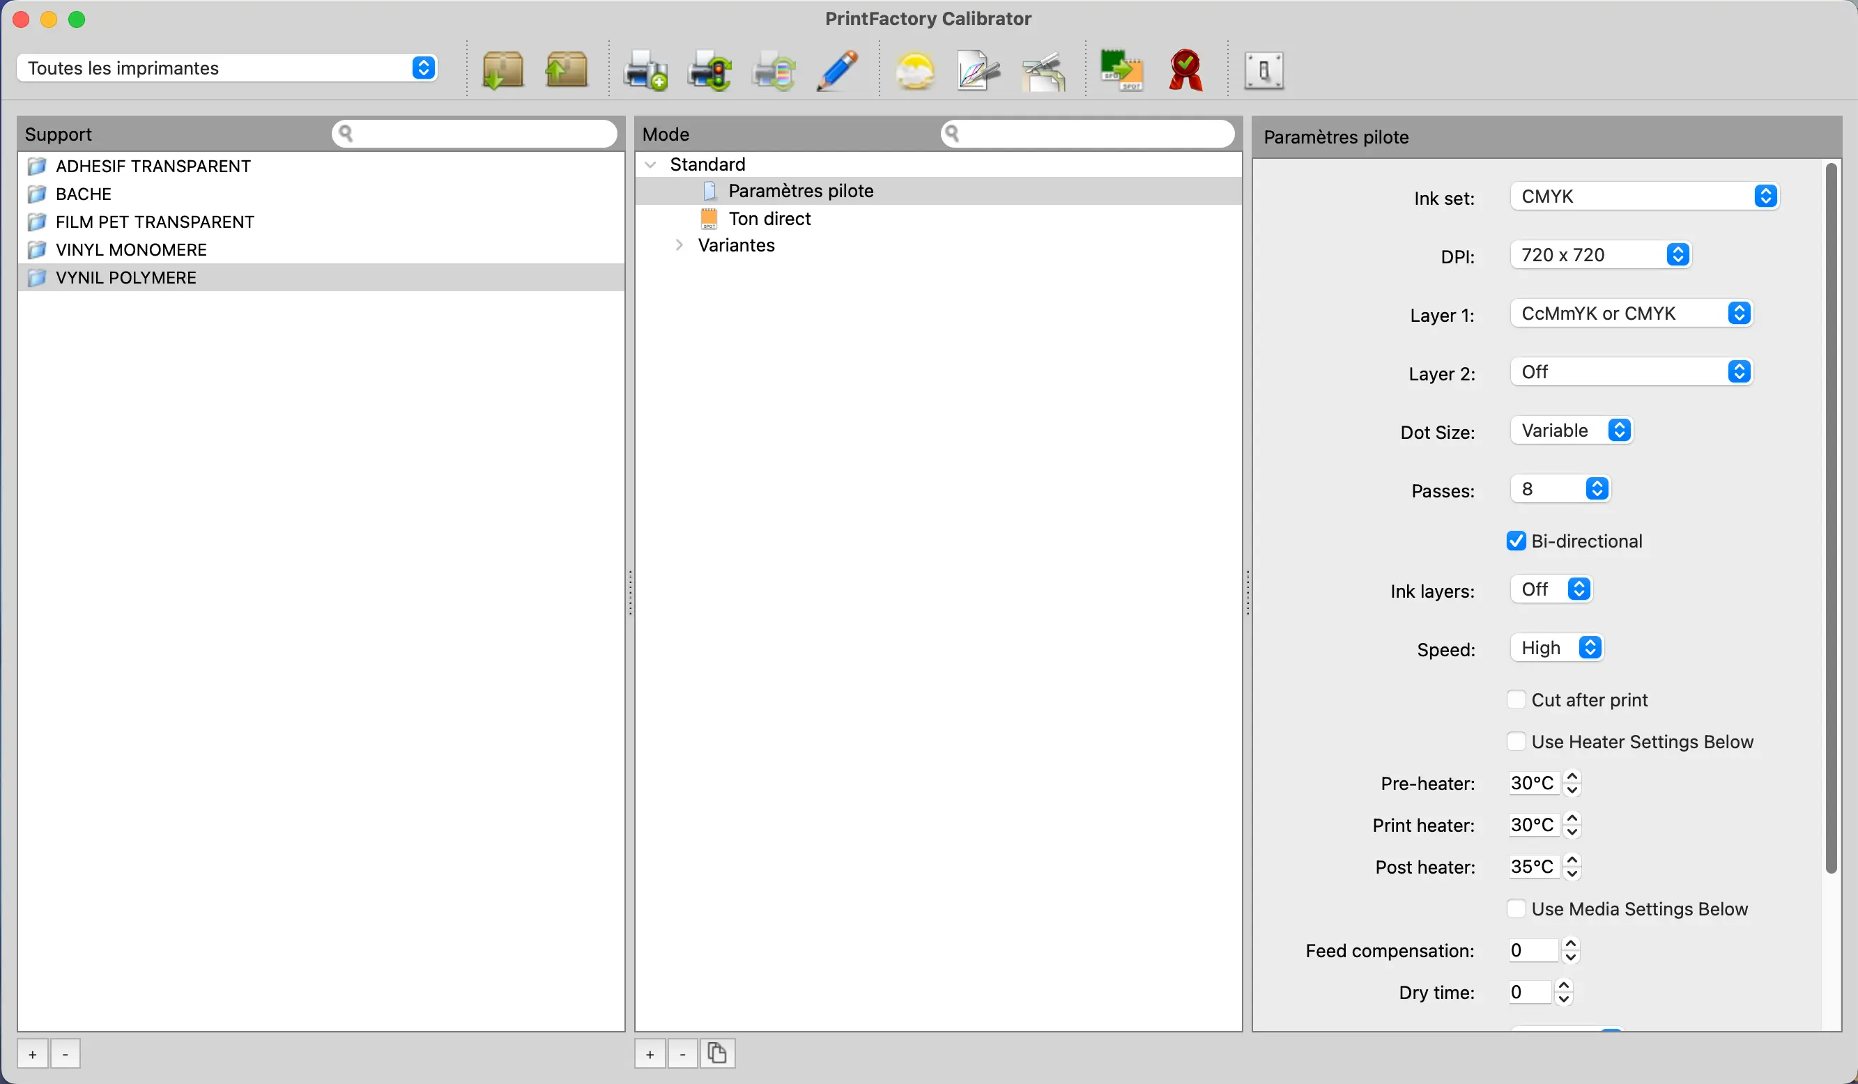Open the Ink layers dropdown showing Off
Screen dimensions: 1858x1084
[x=1551, y=589]
